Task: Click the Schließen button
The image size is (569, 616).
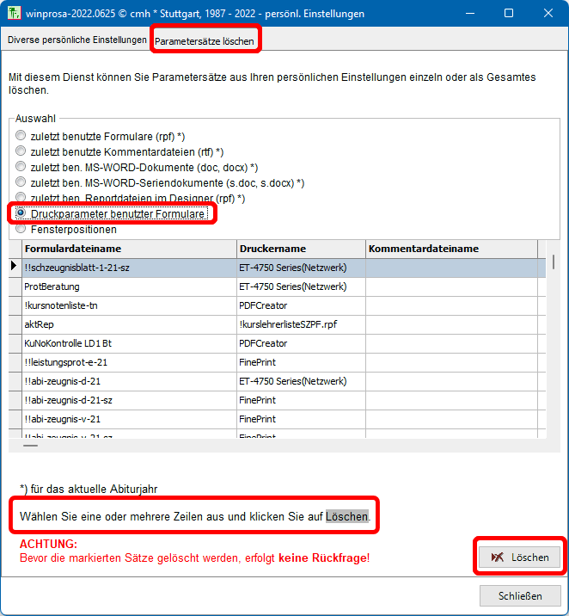Action: [x=520, y=595]
